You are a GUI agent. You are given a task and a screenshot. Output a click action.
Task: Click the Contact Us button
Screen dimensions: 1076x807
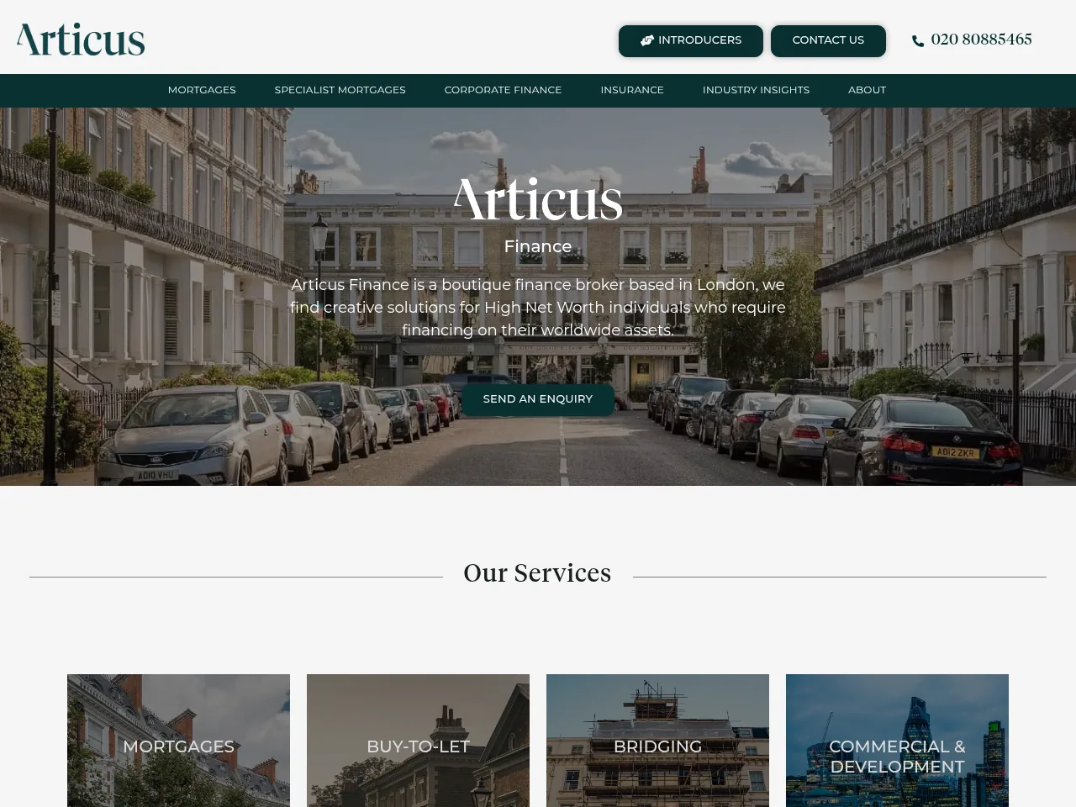pyautogui.click(x=828, y=40)
